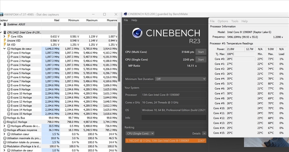Open Tools menu in temperature monitor window
Viewport: 289px width, 152px height.
(235, 21)
